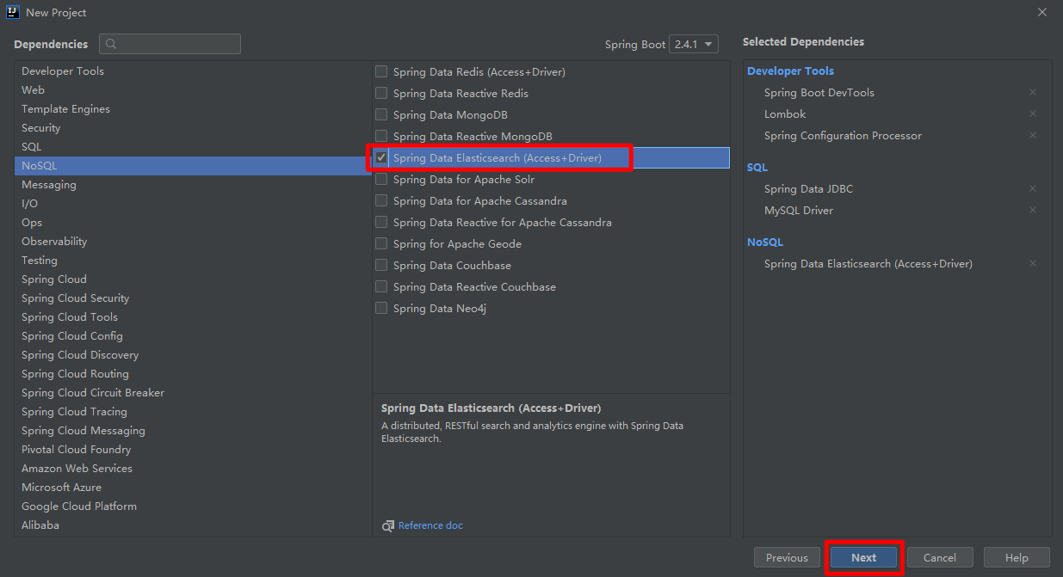
Task: Select Spring Cloud Tools category
Action: (x=193, y=316)
